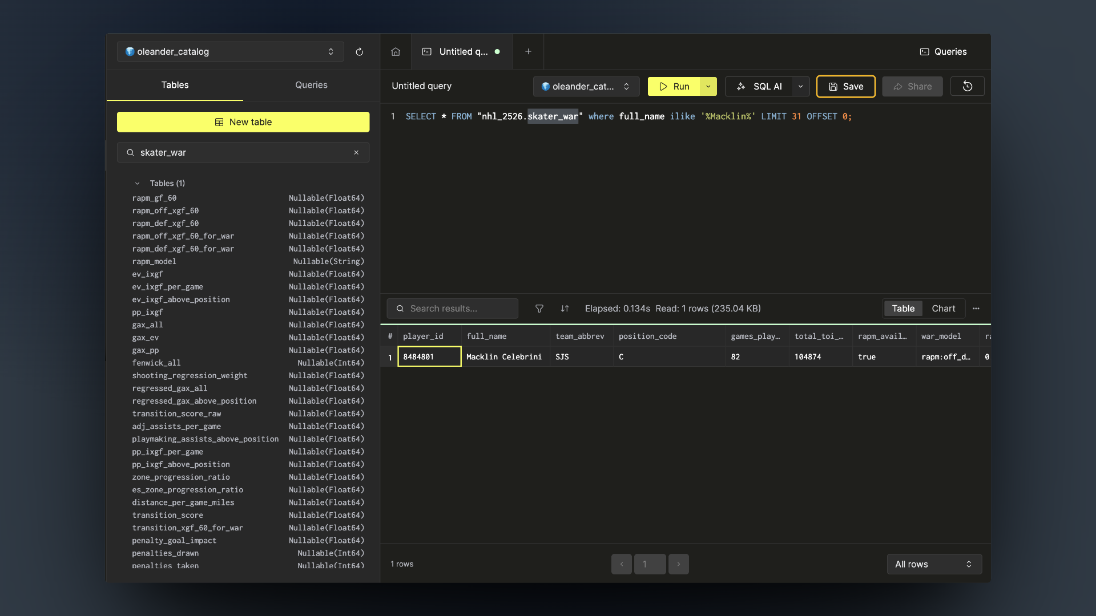This screenshot has height=616, width=1096.
Task: Click the Share button
Action: [912, 86]
